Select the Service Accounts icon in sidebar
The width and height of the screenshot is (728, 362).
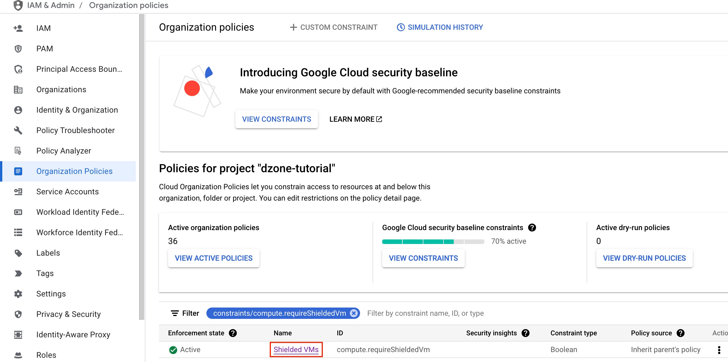18,192
